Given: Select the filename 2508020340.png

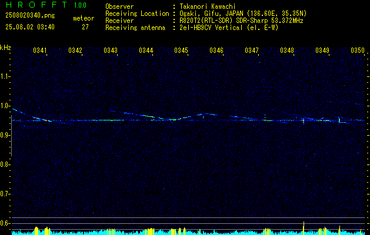Looking at the screenshot, I should click(x=30, y=15).
